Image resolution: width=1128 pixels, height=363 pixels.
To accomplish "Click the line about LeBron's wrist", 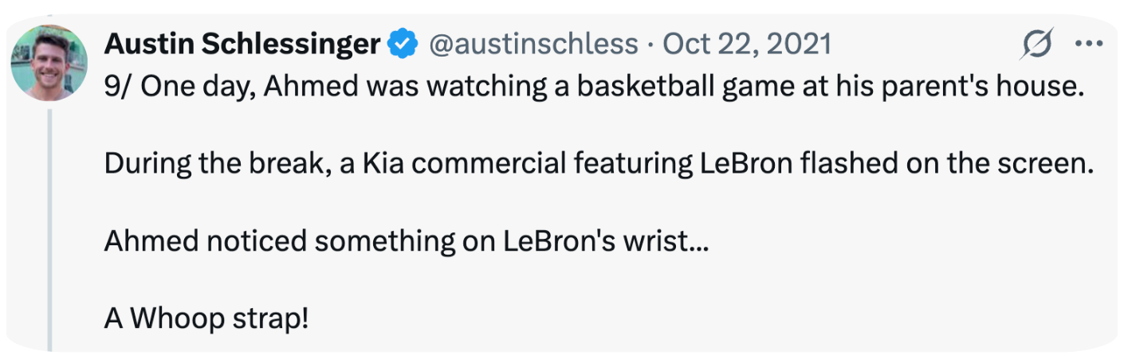I will coord(407,242).
